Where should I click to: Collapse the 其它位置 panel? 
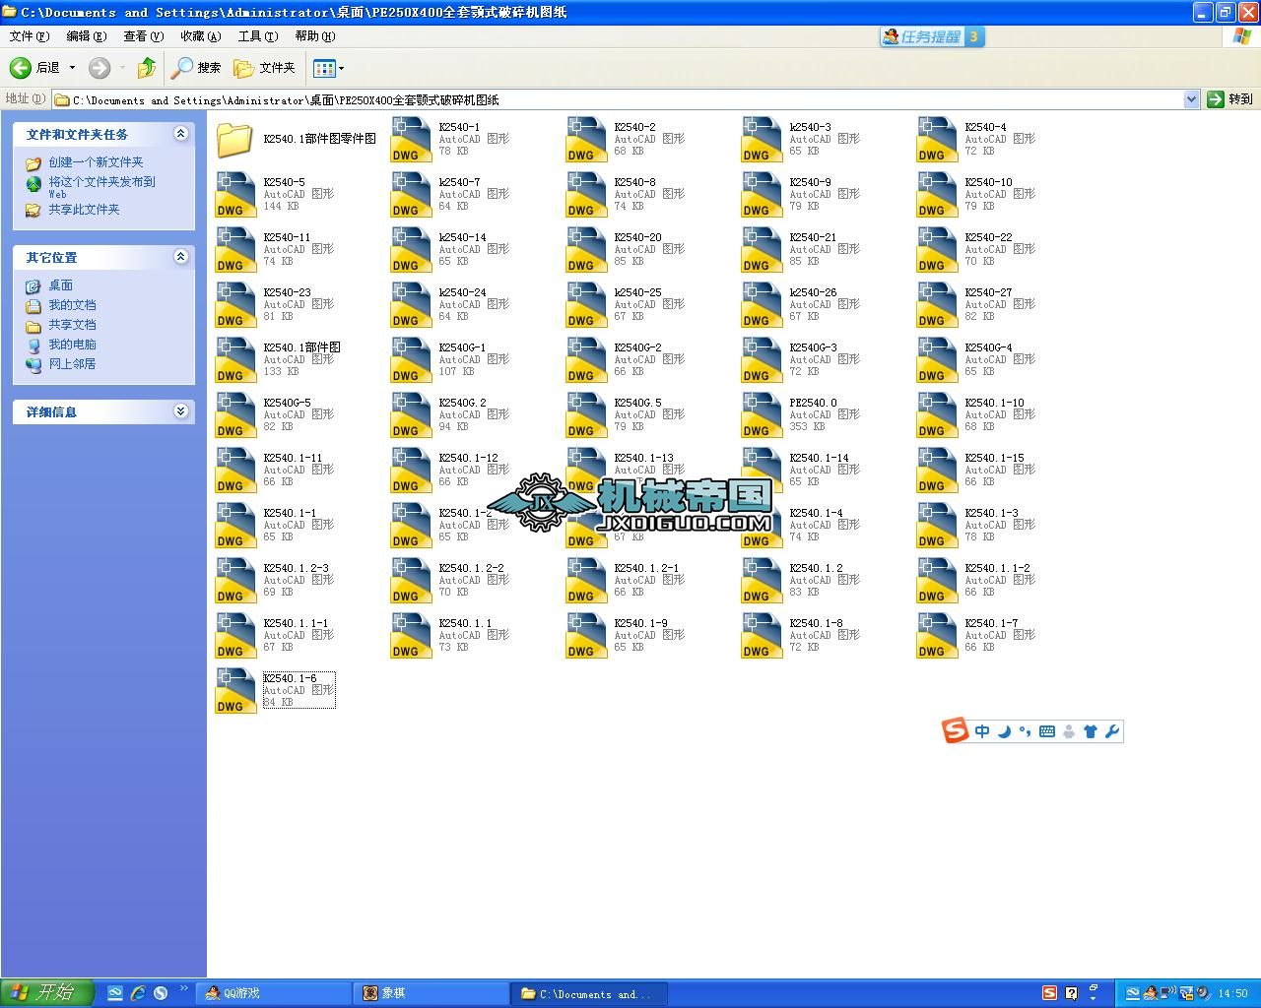click(181, 257)
